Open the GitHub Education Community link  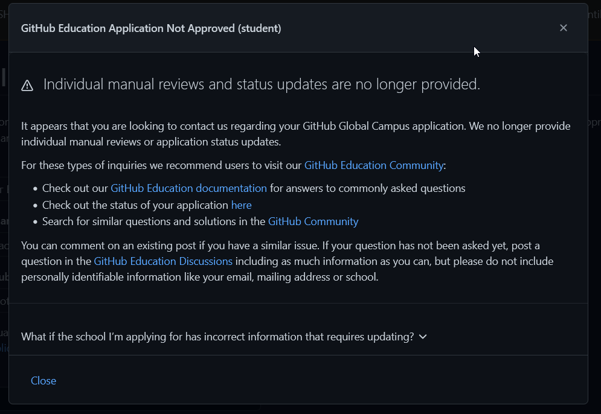(374, 165)
